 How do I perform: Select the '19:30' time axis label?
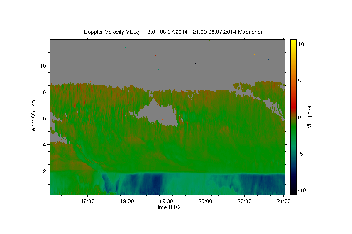[x=166, y=201]
